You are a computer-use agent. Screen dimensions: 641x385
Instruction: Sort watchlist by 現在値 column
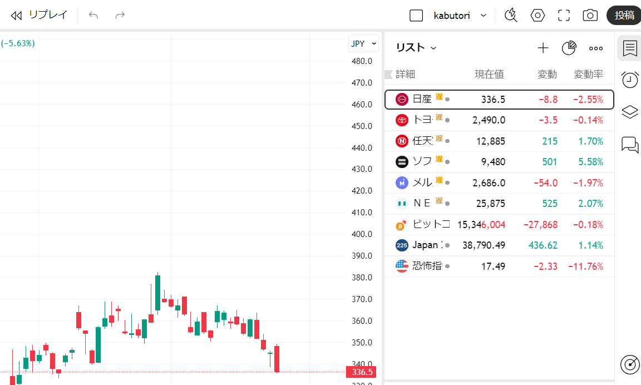489,75
